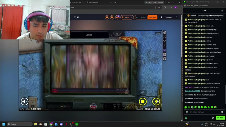Toggle fullscreen with the arrows icon

coord(165,37)
